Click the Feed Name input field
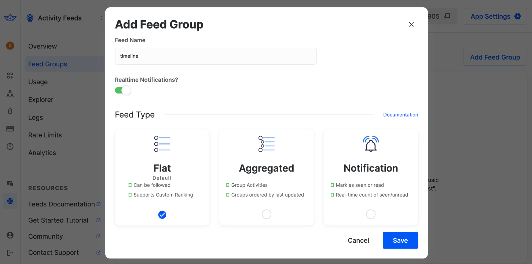 (x=216, y=56)
